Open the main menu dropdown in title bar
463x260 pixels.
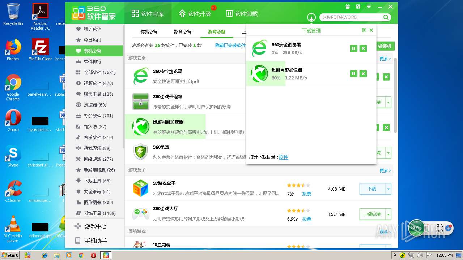click(x=369, y=6)
